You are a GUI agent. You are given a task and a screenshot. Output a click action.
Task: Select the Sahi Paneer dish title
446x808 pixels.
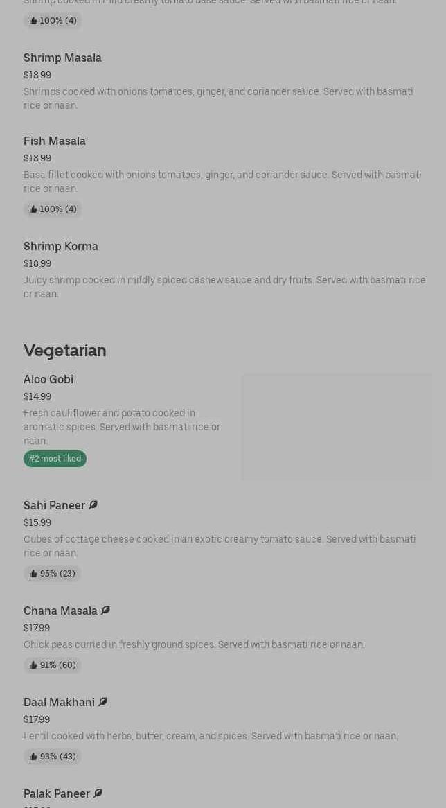(x=54, y=506)
